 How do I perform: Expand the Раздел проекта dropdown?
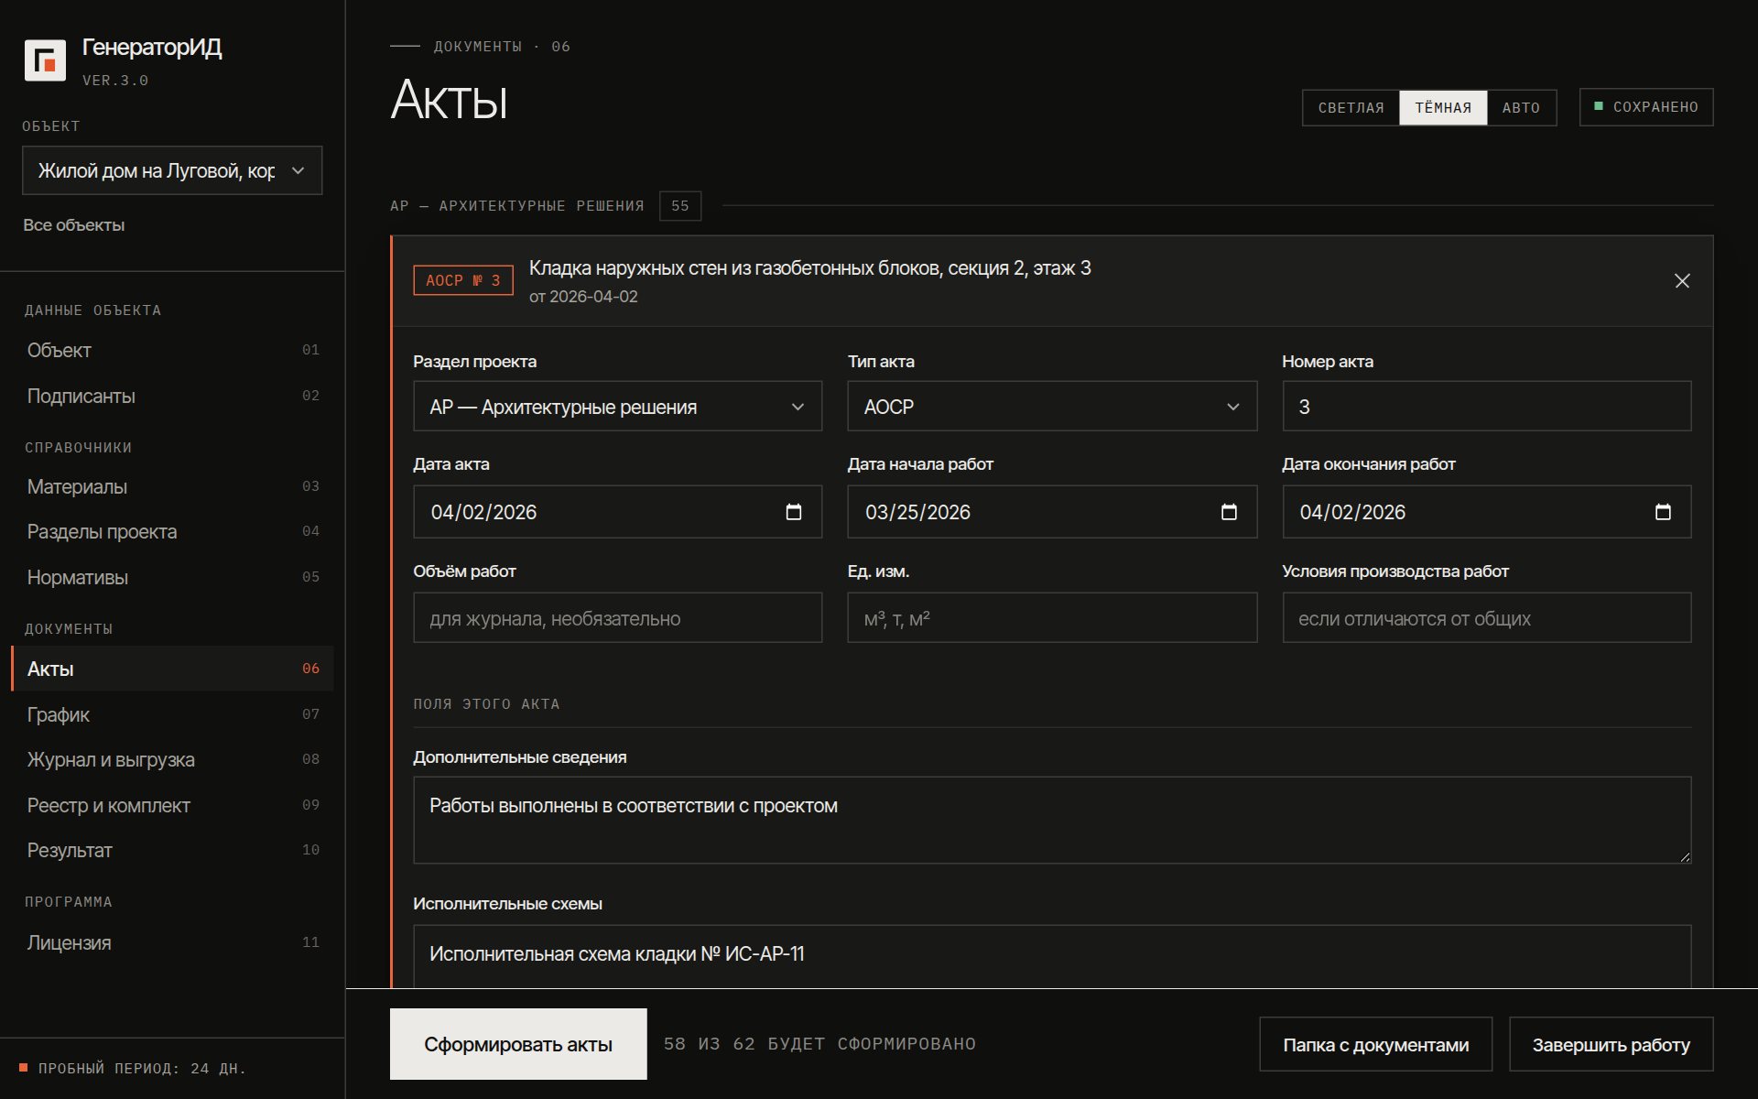[x=617, y=407]
